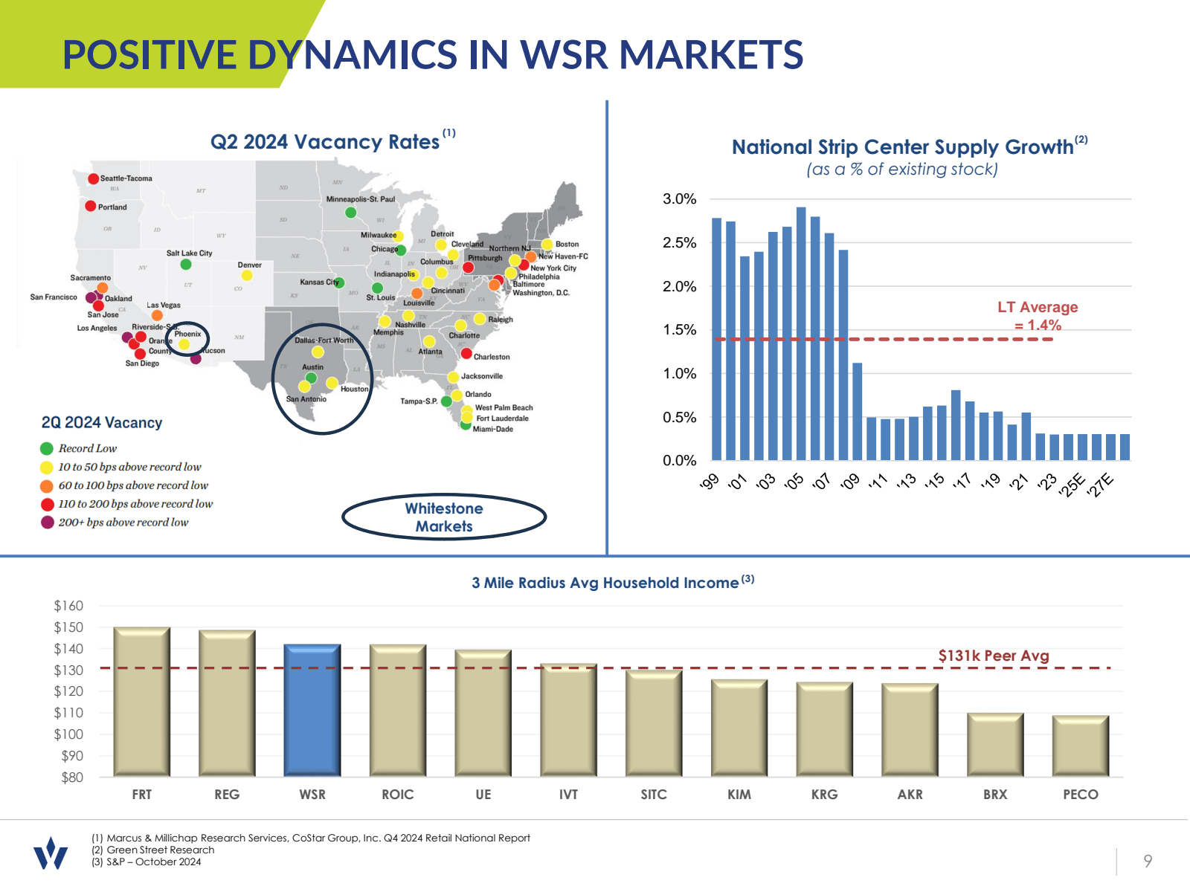Viewport: 1190px width, 892px height.
Task: Click the Houston yellow map marker
Action: 331,384
